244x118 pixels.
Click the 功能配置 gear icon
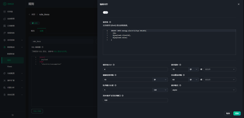(x=5, y=73)
